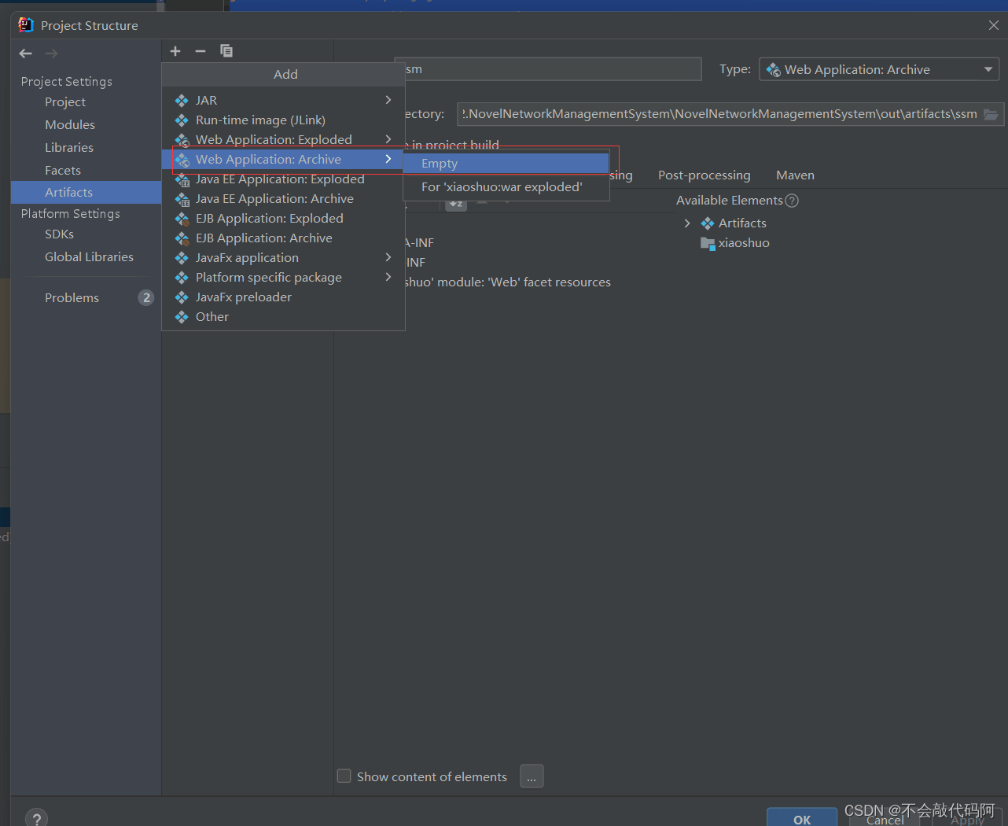The height and width of the screenshot is (826, 1008).
Task: Click the xiaoshuo module folder icon
Action: click(708, 243)
